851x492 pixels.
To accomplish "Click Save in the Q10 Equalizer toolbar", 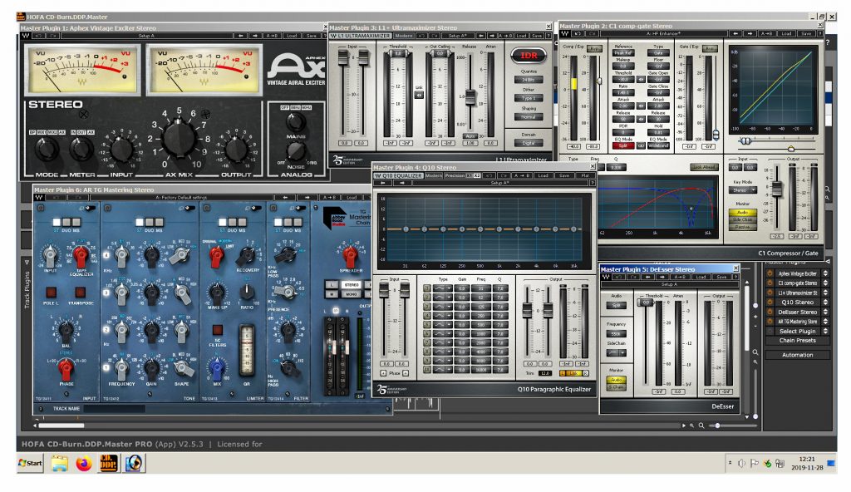I will coord(564,175).
